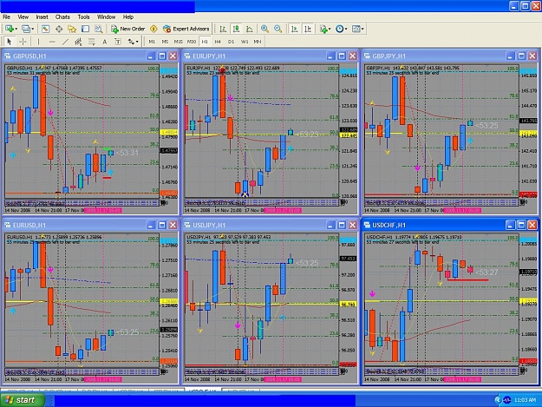Toggle Auto Scroll chart button
Screen dimensions: 542x407
(295, 29)
